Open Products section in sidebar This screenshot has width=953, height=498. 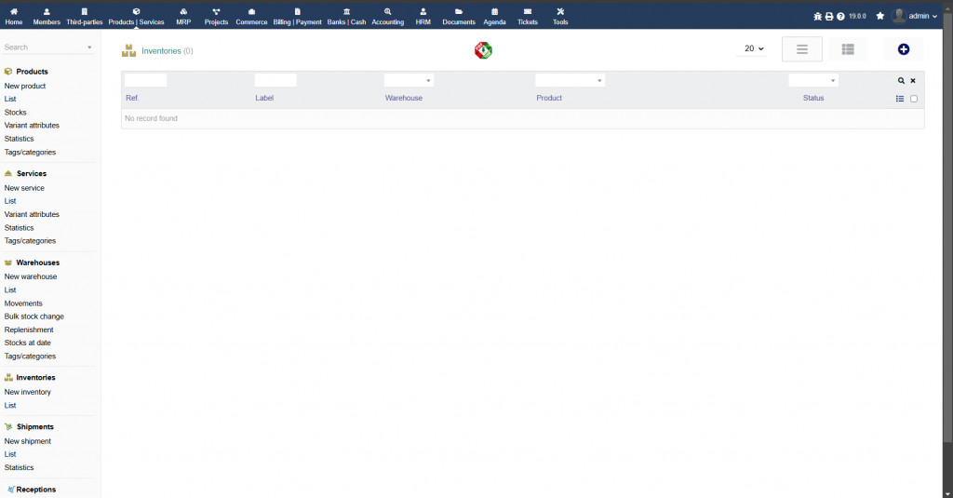[x=32, y=71]
